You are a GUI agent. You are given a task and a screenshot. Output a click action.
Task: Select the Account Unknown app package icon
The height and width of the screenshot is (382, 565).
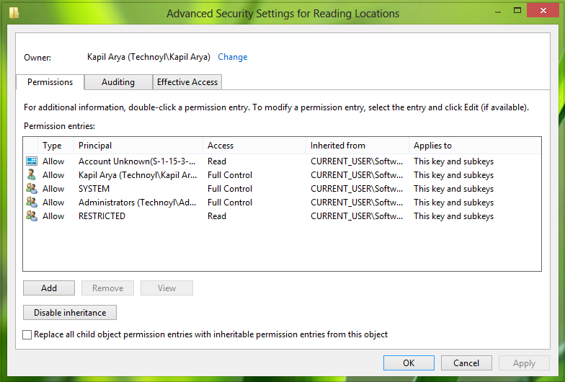point(32,161)
